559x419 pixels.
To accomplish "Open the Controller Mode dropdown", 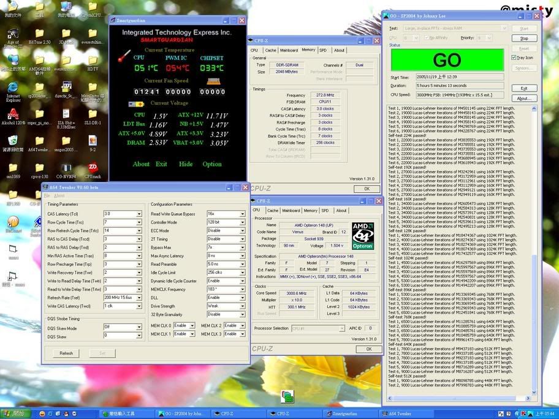I will pos(243,222).
